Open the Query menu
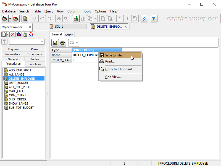The width and height of the screenshot is (221, 166). point(49,11)
